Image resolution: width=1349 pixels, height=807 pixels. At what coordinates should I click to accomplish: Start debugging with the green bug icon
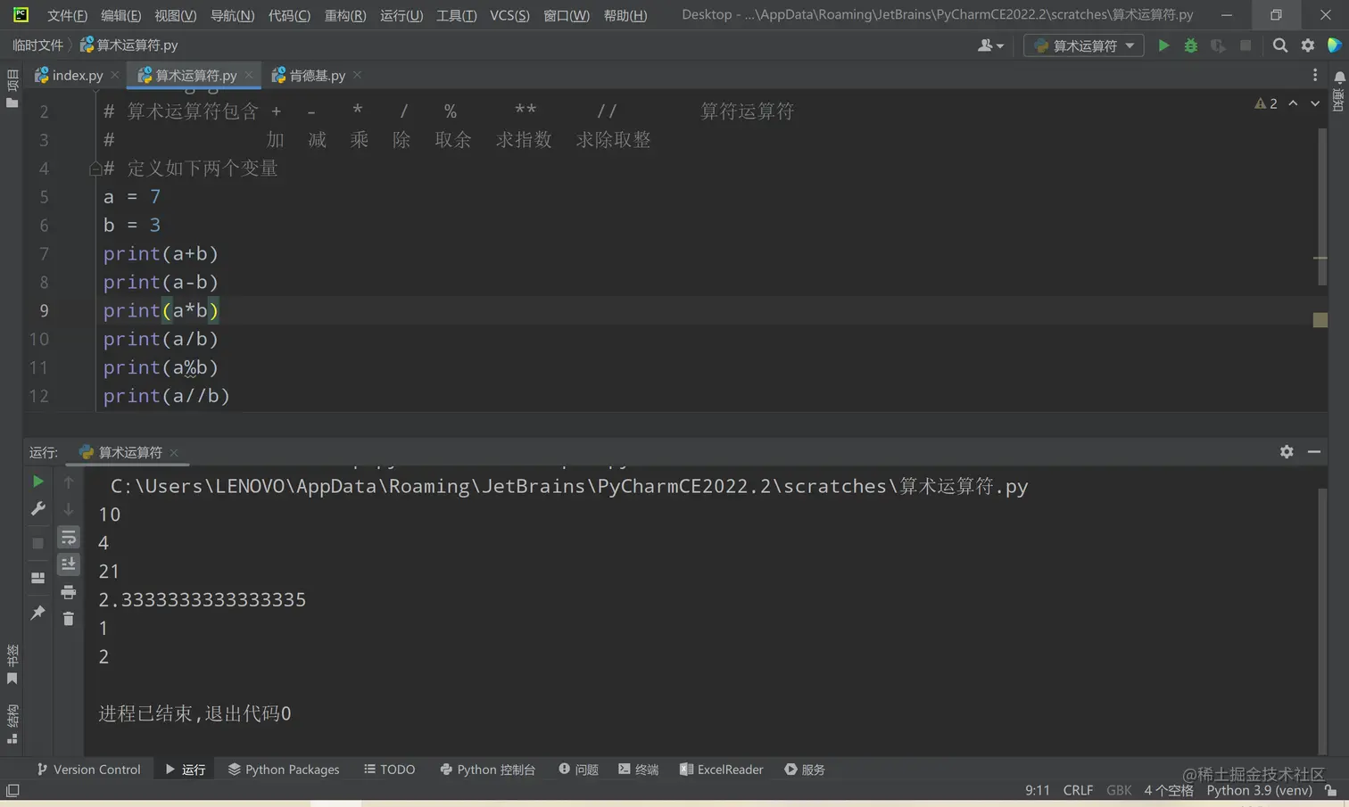[x=1190, y=45]
